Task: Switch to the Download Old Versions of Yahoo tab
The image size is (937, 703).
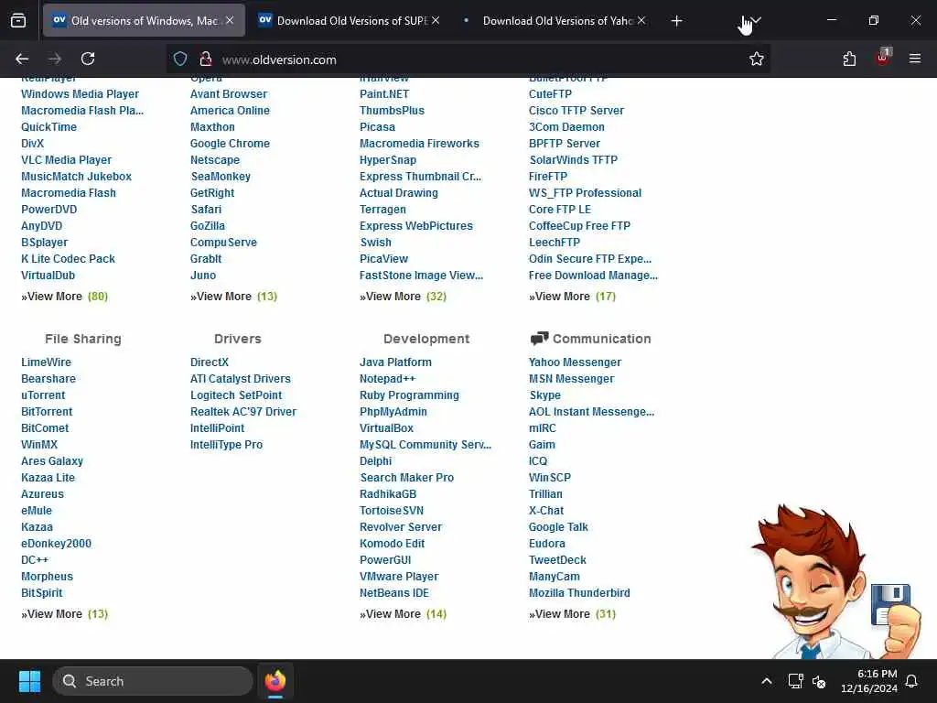Action: [555, 20]
